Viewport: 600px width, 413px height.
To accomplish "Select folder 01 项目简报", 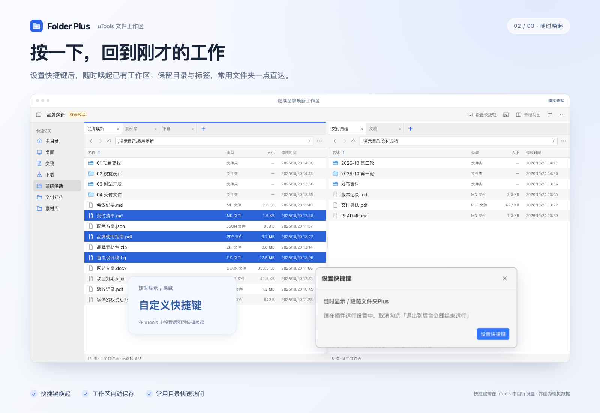I will pyautogui.click(x=205, y=163).
